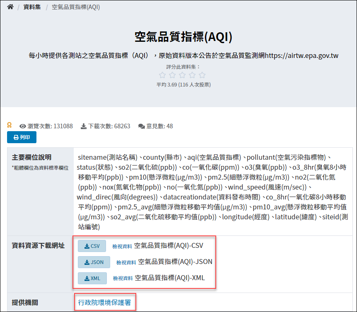Click the eye icon beside 瀏覽次數
Screen dimensions: 357x312
point(22,126)
